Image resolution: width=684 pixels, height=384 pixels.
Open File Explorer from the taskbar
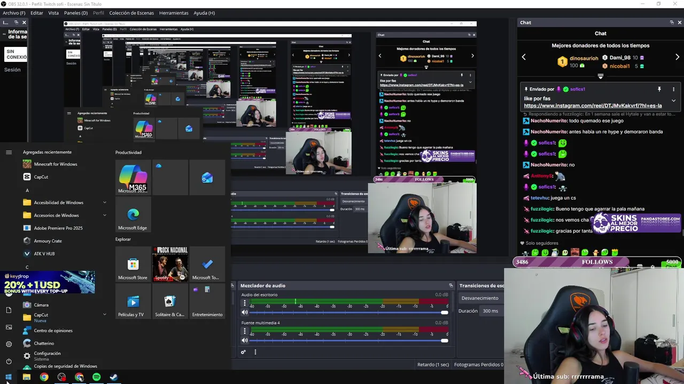(26, 377)
